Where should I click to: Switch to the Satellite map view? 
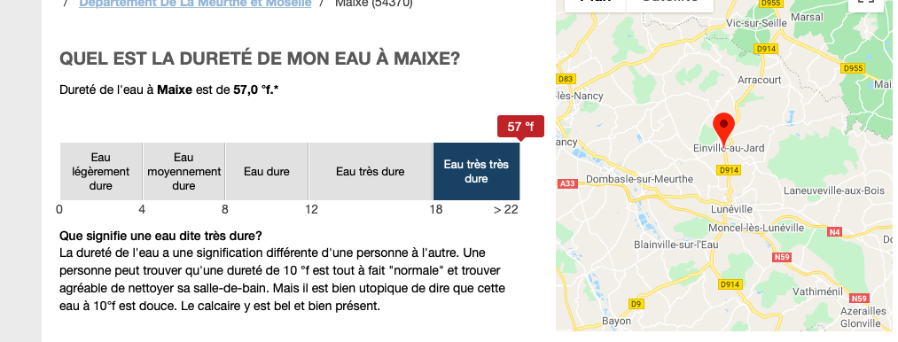pos(669,3)
